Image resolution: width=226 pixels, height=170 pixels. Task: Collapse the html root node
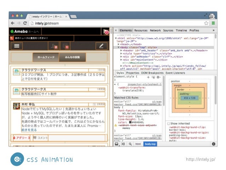116,38
